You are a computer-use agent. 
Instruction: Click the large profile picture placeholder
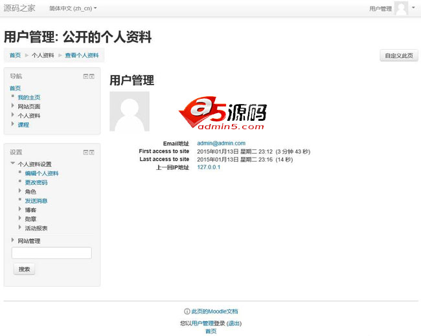point(130,111)
